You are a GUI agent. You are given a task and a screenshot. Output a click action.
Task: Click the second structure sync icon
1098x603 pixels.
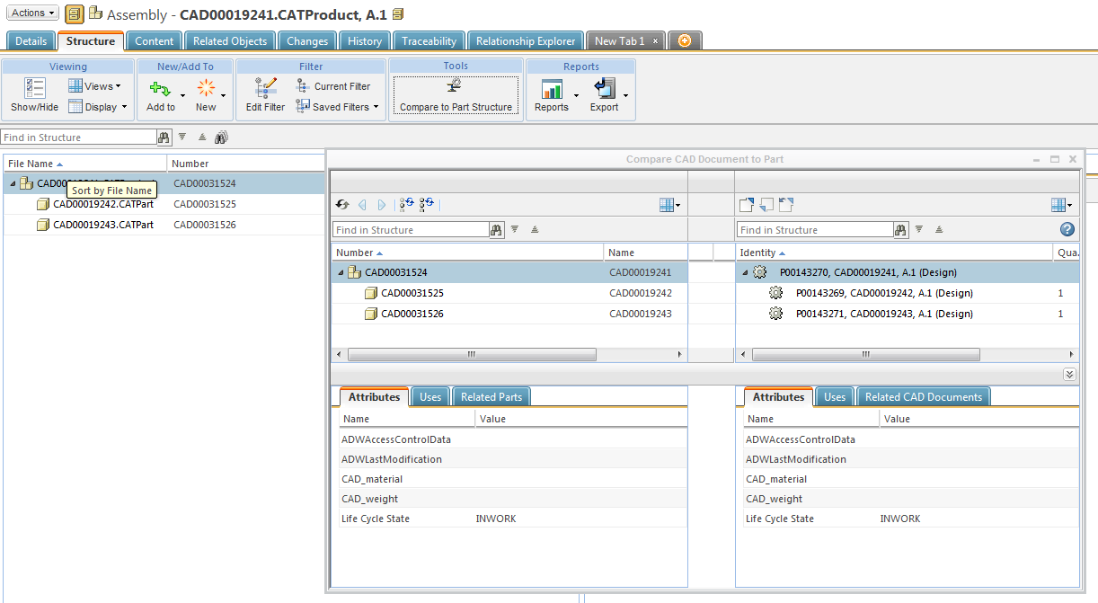coord(426,205)
